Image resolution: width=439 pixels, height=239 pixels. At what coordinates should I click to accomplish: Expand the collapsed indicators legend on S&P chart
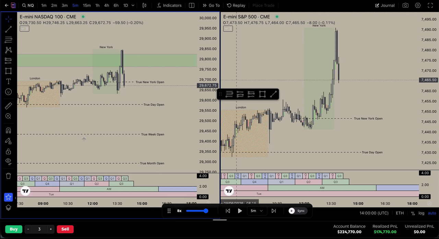click(x=228, y=29)
